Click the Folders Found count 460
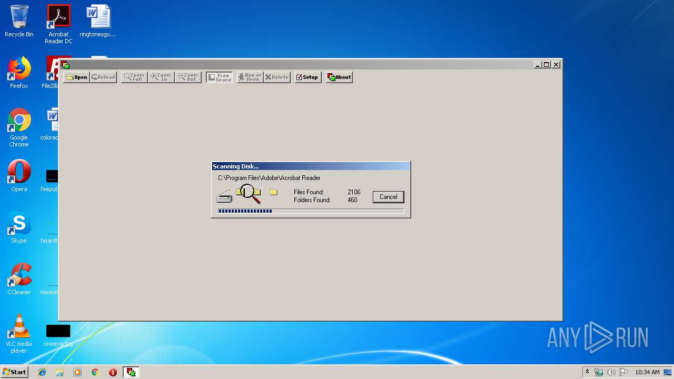Image resolution: width=674 pixels, height=379 pixels. click(352, 200)
